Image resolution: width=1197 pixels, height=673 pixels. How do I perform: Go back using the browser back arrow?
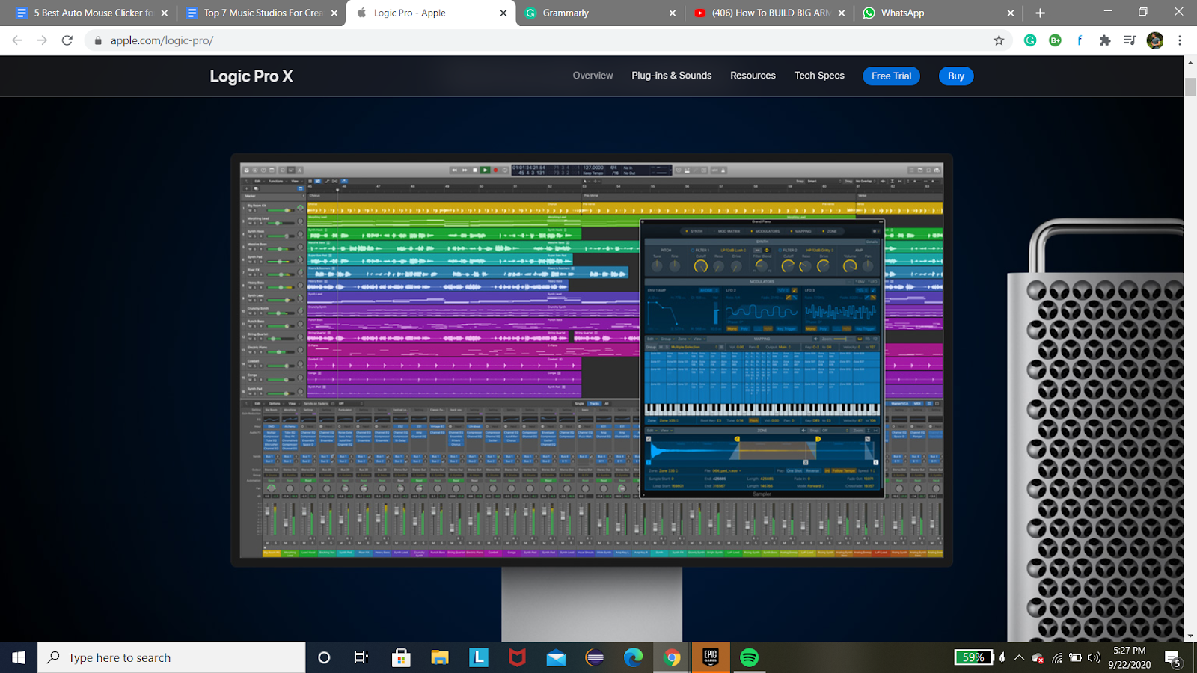[x=17, y=40]
